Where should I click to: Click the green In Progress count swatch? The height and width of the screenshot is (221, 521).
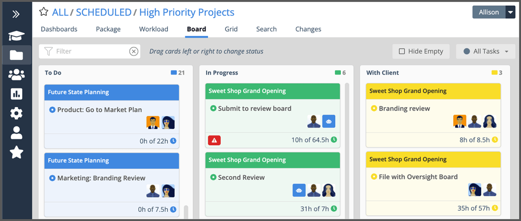tap(338, 73)
